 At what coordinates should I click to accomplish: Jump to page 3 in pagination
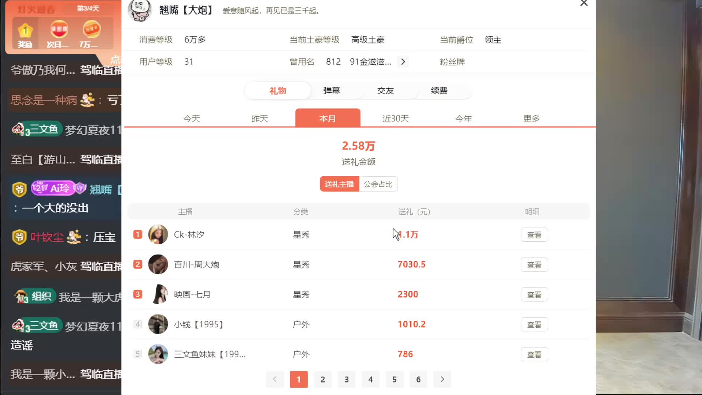tap(347, 379)
